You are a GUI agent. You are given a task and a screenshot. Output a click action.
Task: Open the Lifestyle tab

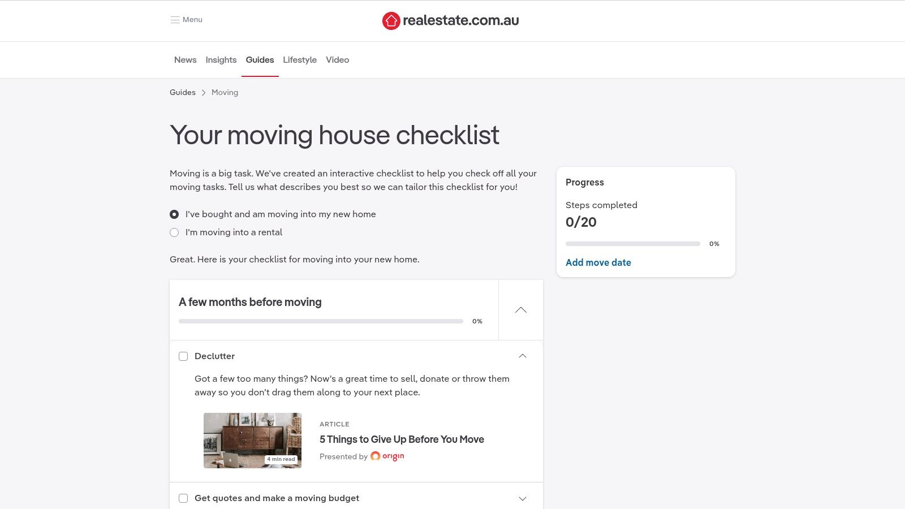coord(300,60)
